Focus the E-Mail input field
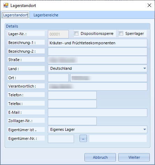Image resolution: width=155 pixels, height=165 pixels. pos(97,113)
